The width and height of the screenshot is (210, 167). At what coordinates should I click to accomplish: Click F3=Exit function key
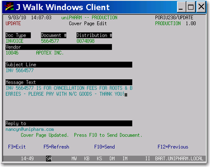(17, 147)
